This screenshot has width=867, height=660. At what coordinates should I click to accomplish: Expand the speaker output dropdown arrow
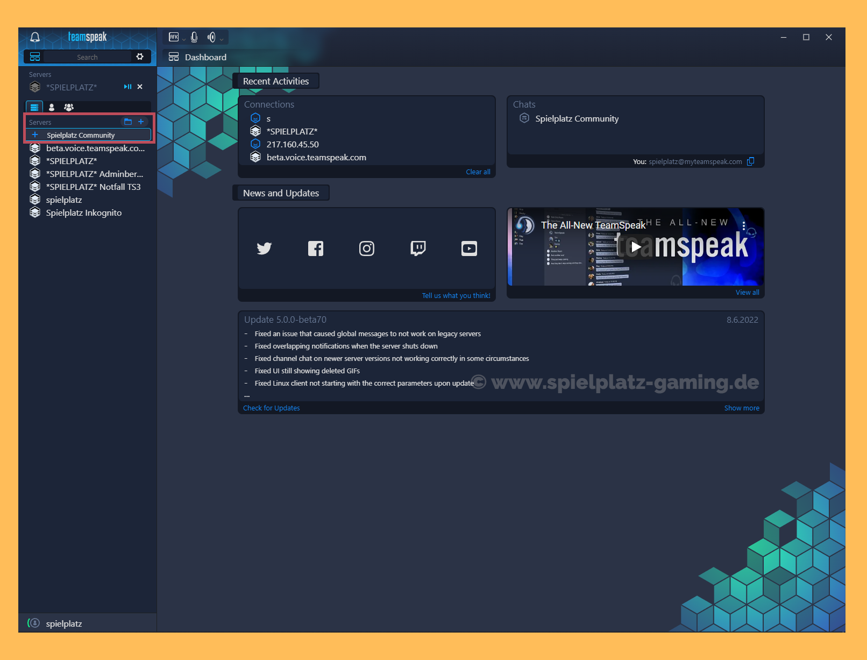[x=222, y=39]
